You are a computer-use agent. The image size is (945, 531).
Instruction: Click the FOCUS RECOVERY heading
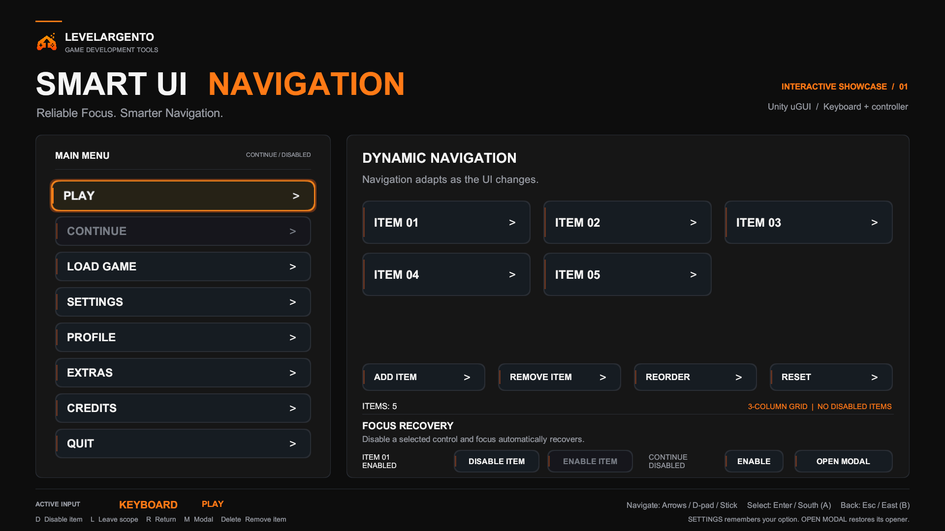click(408, 426)
